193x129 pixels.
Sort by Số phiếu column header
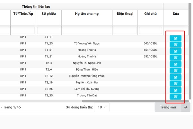(x=48, y=14)
